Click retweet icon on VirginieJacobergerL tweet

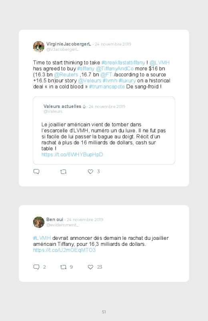(63, 171)
